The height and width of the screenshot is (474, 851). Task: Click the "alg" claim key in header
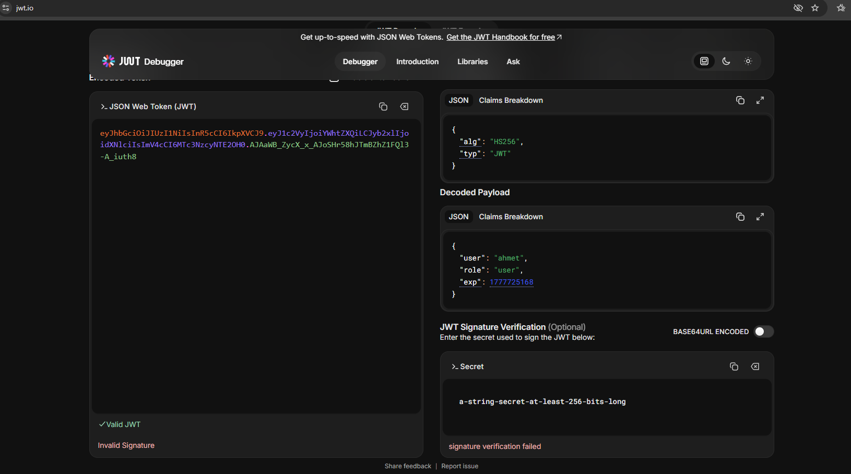(x=470, y=141)
